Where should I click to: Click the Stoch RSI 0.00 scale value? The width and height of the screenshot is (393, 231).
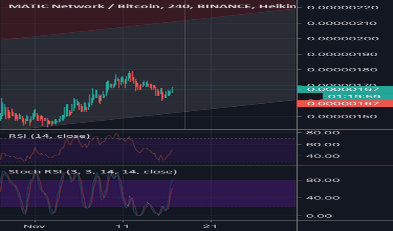pos(319,216)
